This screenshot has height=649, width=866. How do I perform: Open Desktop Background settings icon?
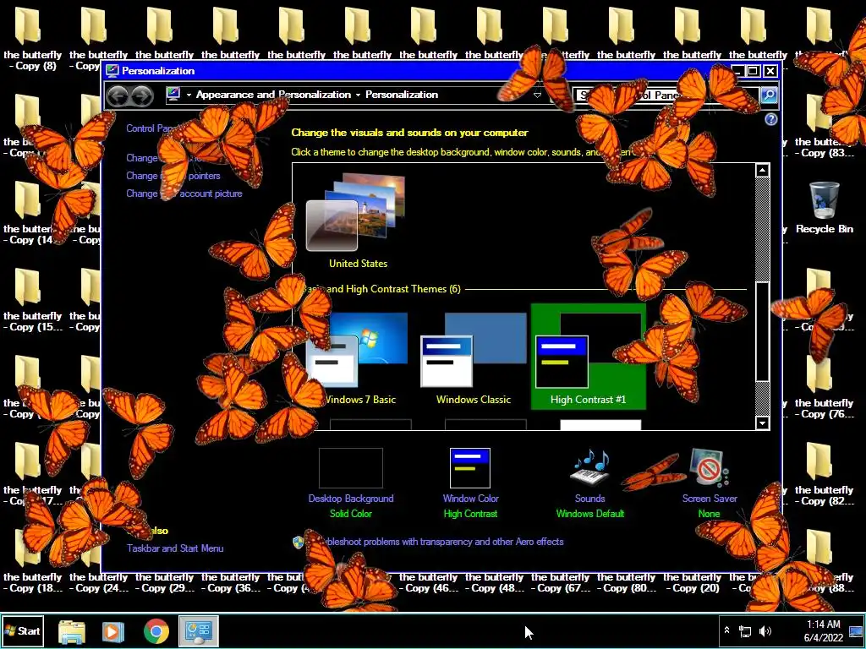point(351,468)
